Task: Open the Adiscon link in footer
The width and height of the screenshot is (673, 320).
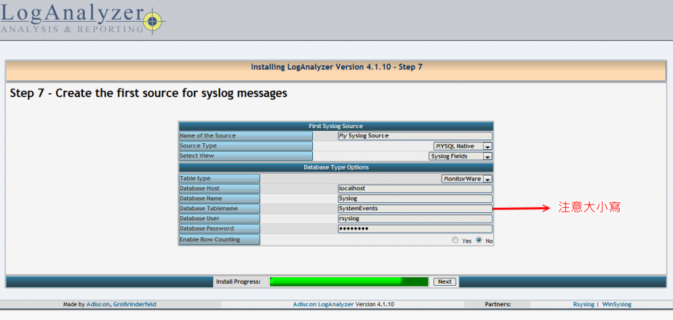Action: click(x=99, y=304)
